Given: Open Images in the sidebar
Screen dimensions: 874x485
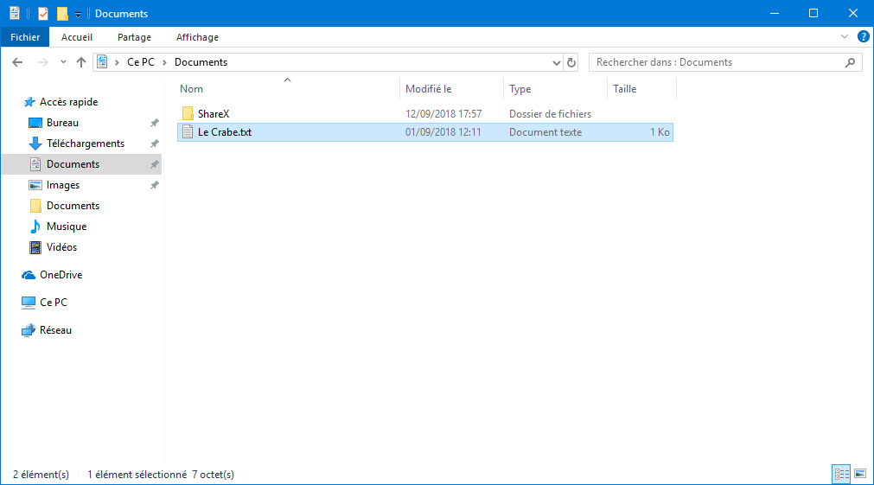Looking at the screenshot, I should tap(63, 185).
